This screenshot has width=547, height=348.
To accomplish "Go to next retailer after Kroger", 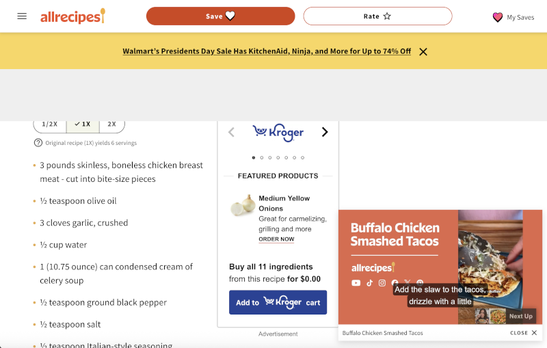I will coord(325,132).
